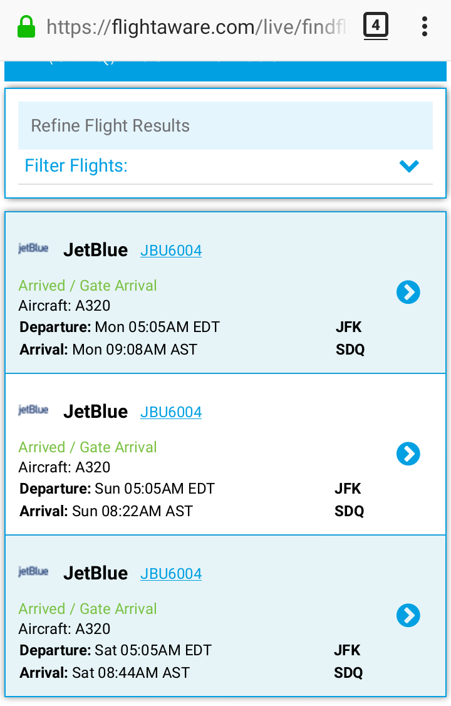Tap the flightaware.com URL address bar
The image size is (451, 706).
click(x=196, y=27)
